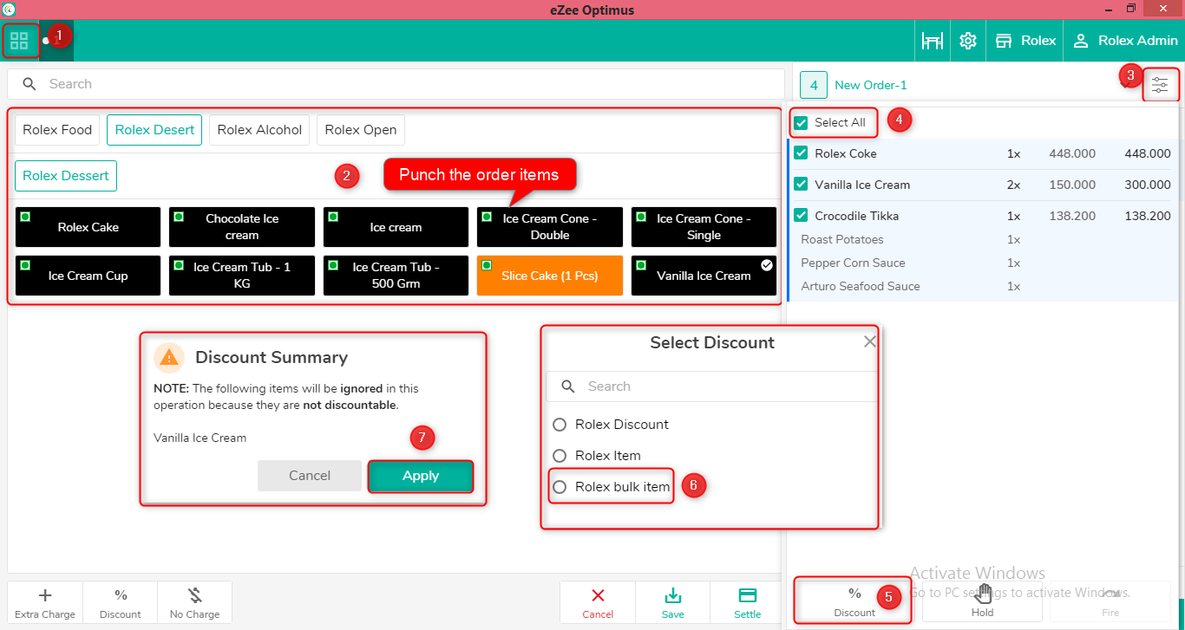Image resolution: width=1185 pixels, height=630 pixels.
Task: Close the Select Discount dialog
Action: point(869,342)
